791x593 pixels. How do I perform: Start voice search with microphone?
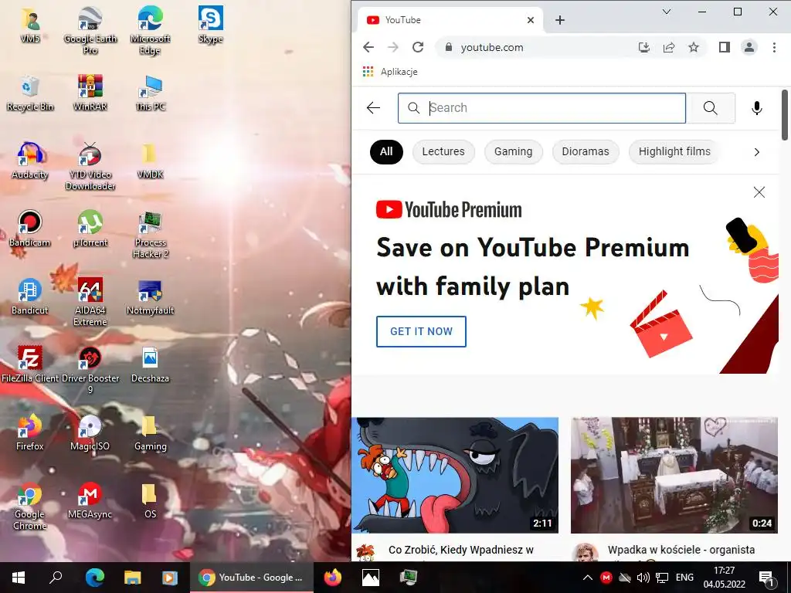(757, 108)
